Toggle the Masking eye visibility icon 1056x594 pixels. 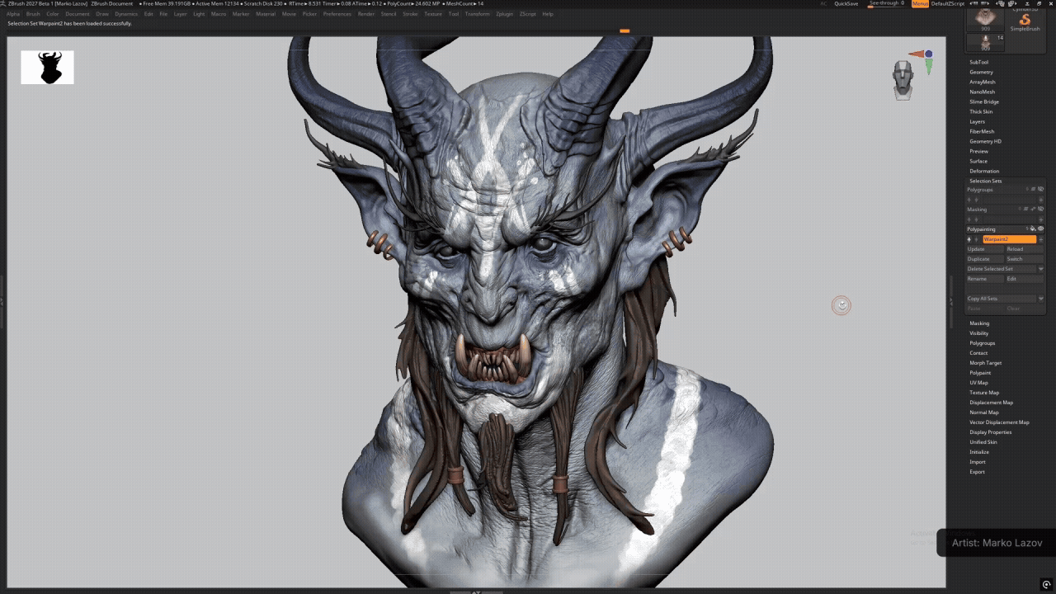click(x=1040, y=209)
